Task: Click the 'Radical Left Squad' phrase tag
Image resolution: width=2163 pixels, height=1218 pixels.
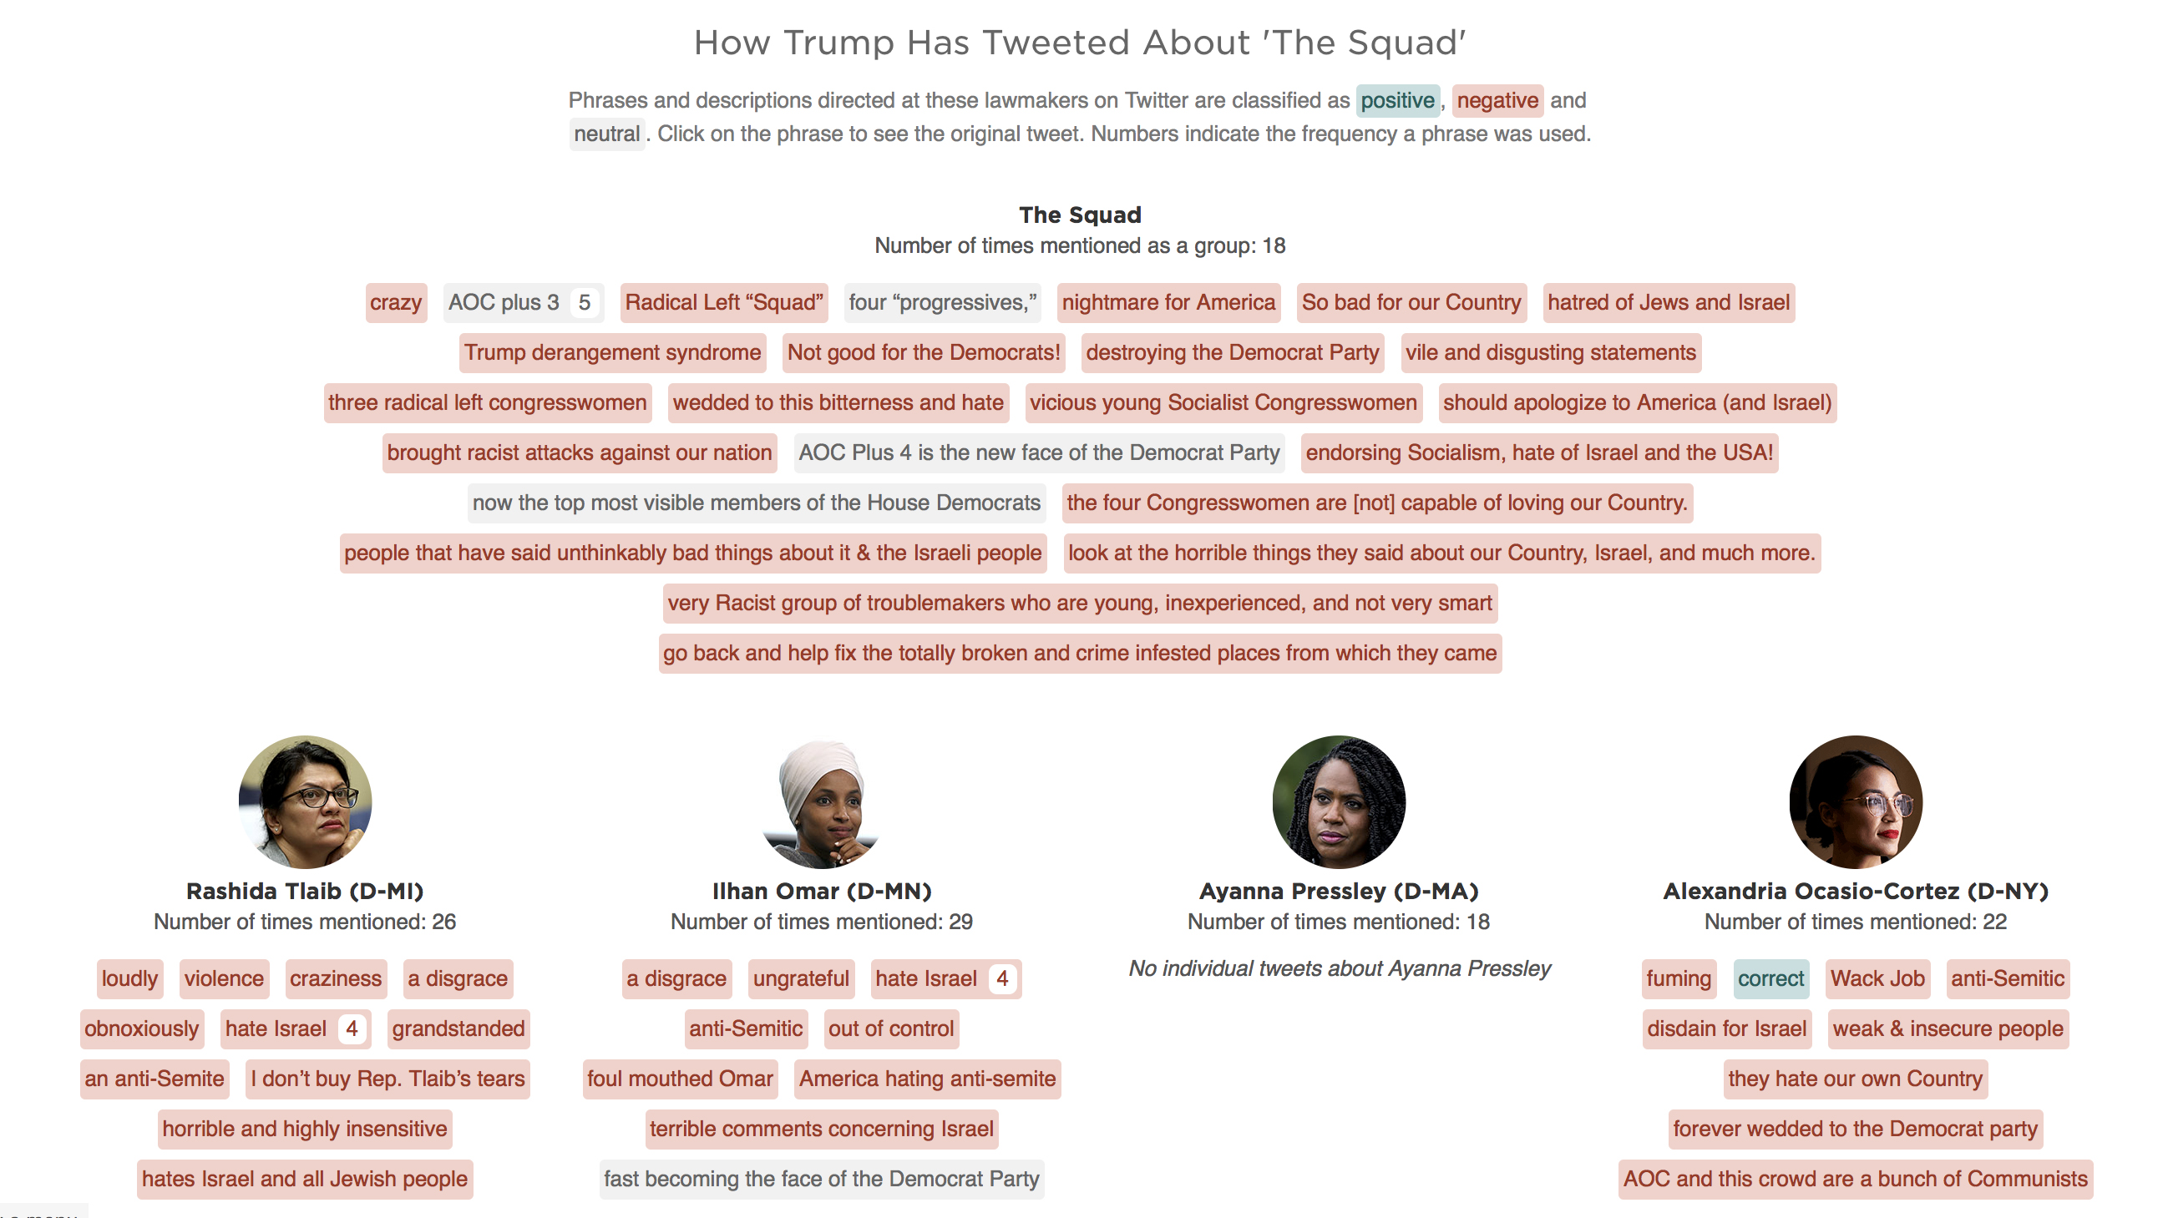Action: tap(723, 301)
